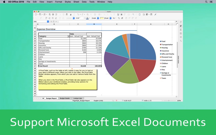Click the Print icon in toolbar
The image size is (216, 135).
pyautogui.click(x=53, y=15)
